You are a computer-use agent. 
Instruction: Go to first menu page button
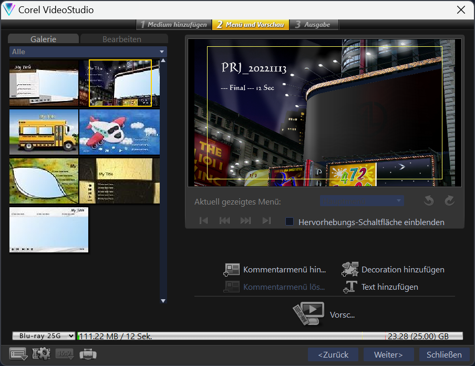tap(203, 220)
